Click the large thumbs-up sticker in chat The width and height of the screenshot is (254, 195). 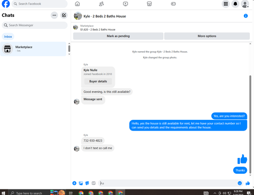pyautogui.click(x=242, y=159)
